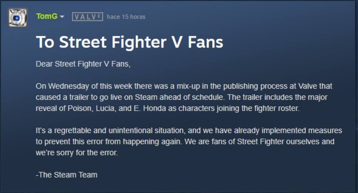The width and height of the screenshot is (358, 193).
Task: Open the TomG username profile link
Action: click(47, 16)
